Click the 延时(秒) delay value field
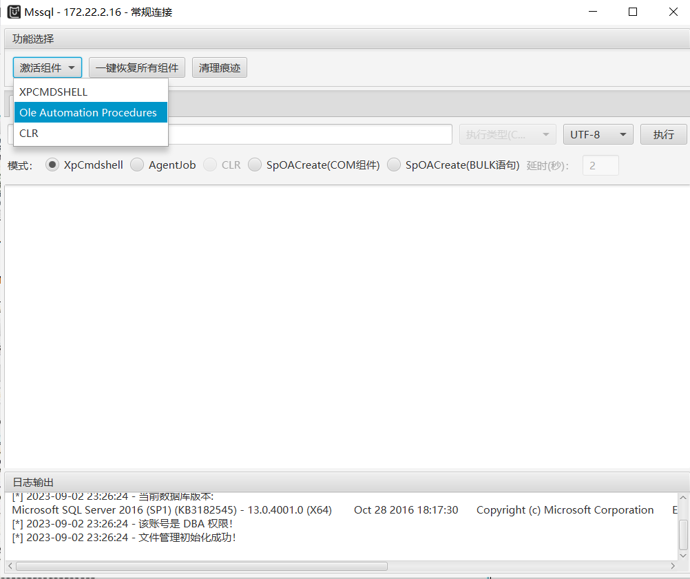This screenshot has width=690, height=579. point(600,165)
